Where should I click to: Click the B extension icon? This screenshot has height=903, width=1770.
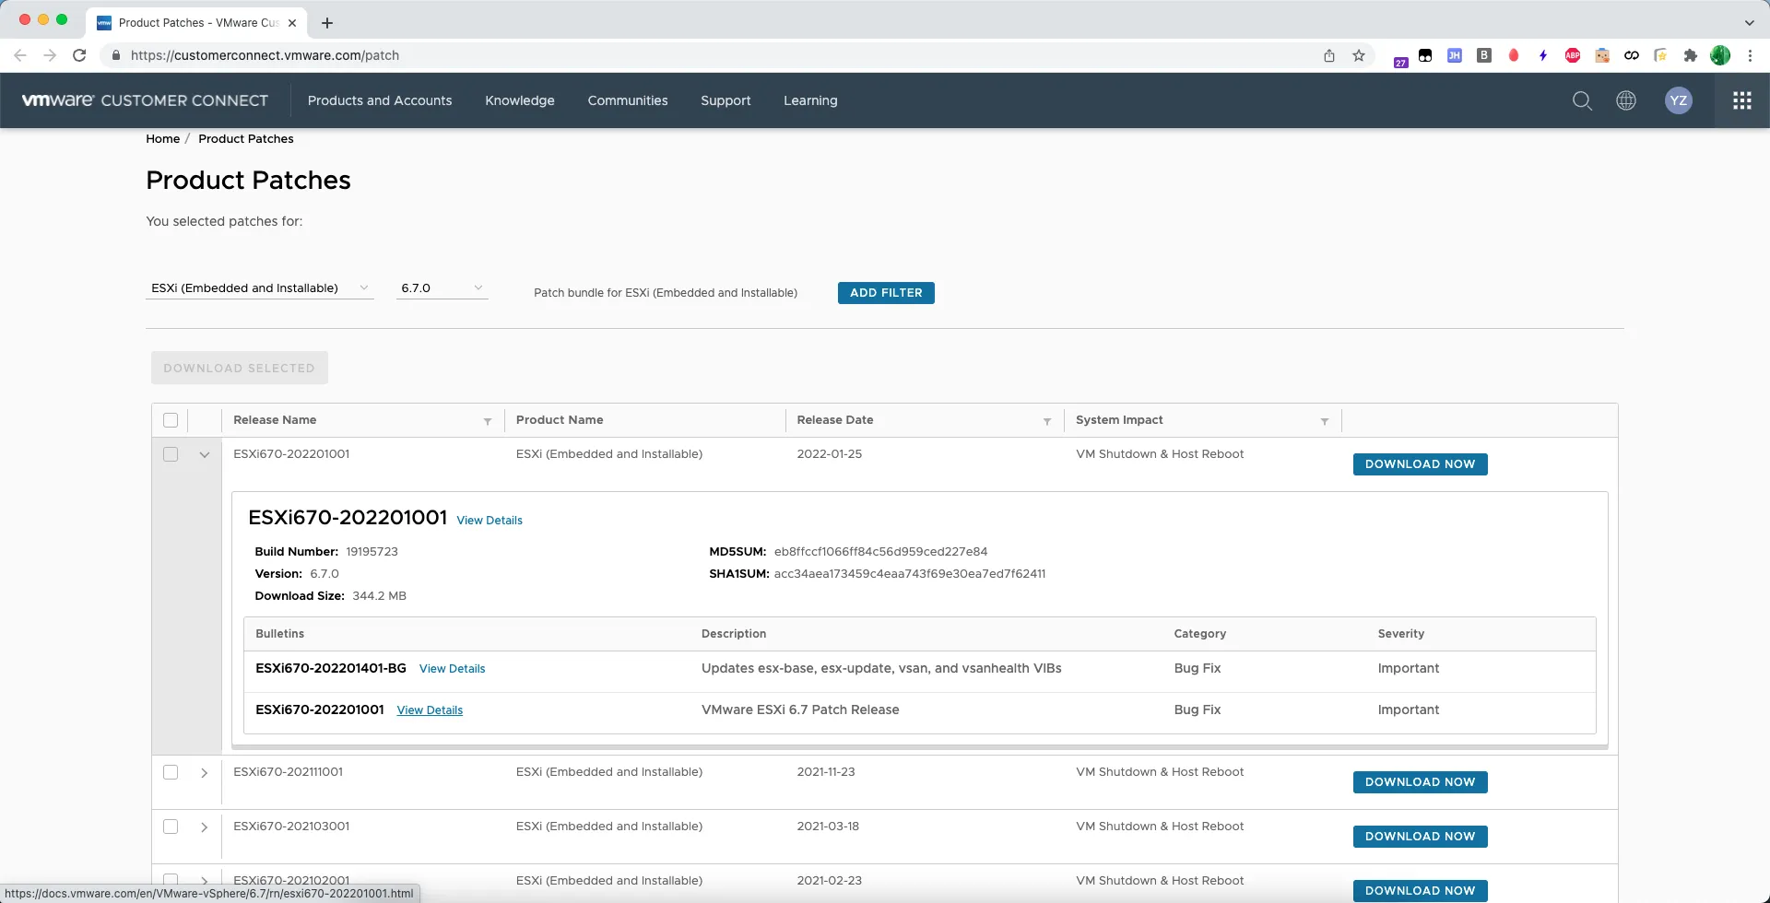tap(1484, 55)
